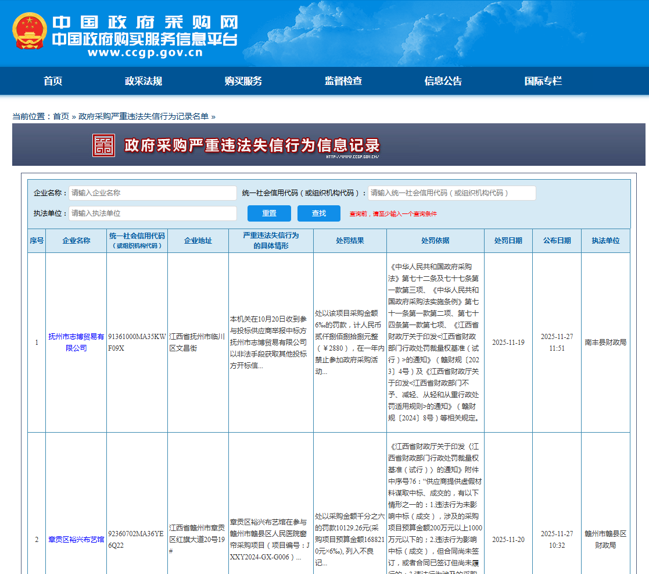Open 抚州市志博贸易有限公司 company link
This screenshot has height=574, width=649.
tap(76, 342)
